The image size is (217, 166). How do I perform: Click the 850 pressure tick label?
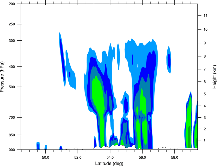12,135
